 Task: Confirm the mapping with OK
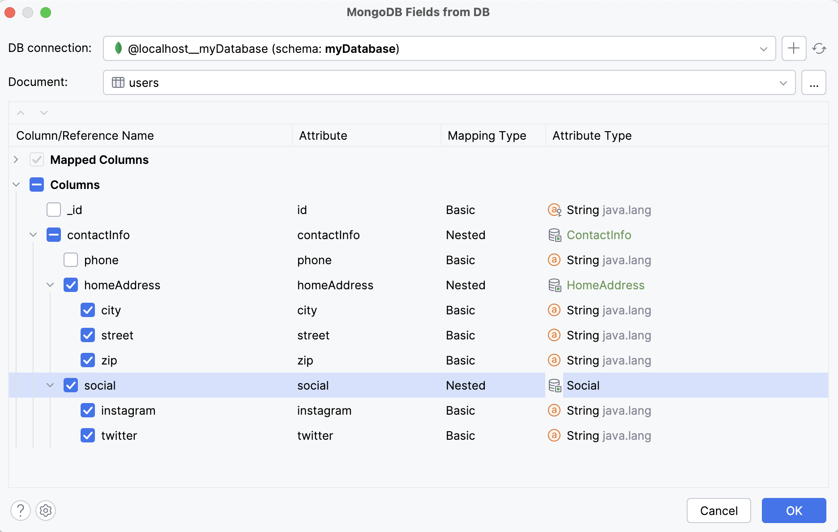pyautogui.click(x=794, y=511)
